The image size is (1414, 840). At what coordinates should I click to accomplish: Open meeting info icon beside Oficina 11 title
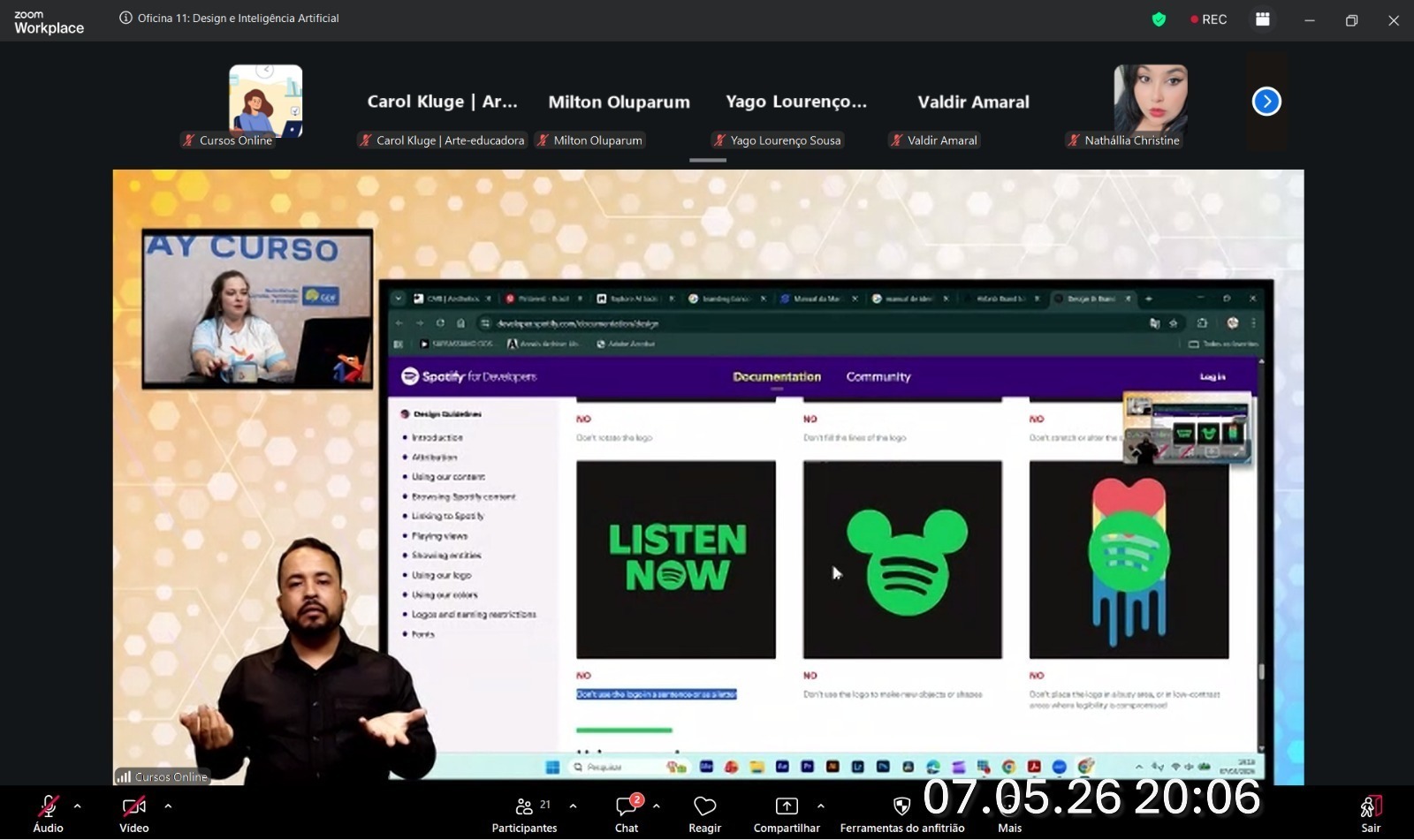(x=125, y=18)
